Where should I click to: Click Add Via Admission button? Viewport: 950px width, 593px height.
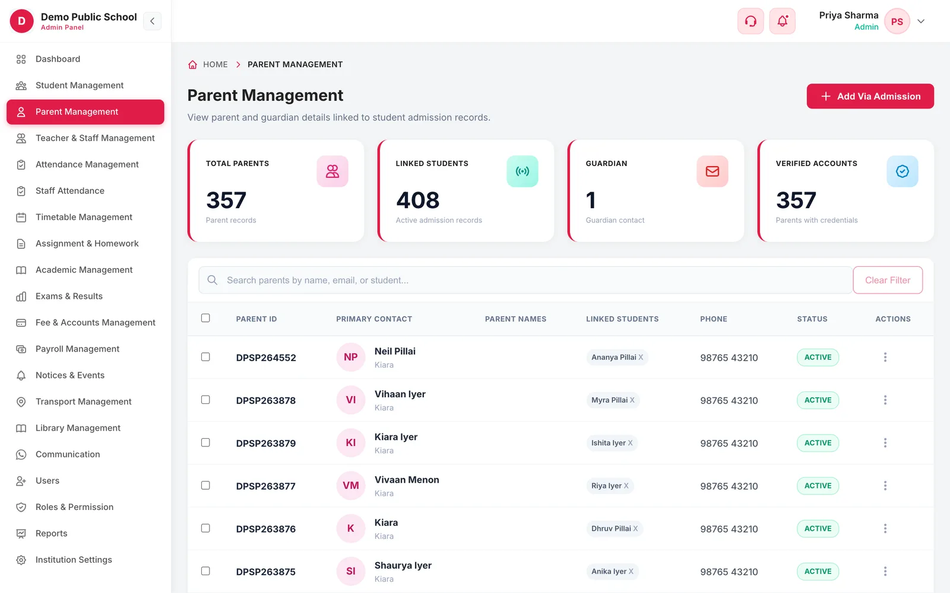(x=870, y=96)
